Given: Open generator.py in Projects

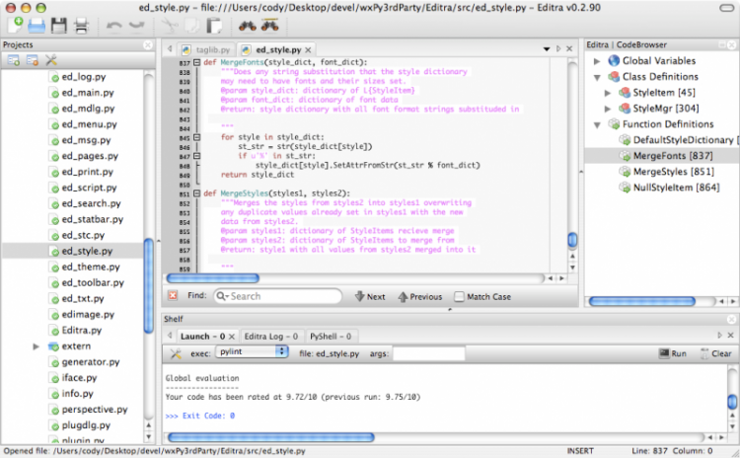Looking at the screenshot, I should point(91,362).
